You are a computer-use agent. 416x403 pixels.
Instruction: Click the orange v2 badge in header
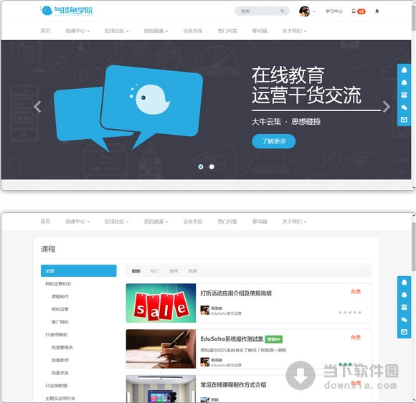361,11
